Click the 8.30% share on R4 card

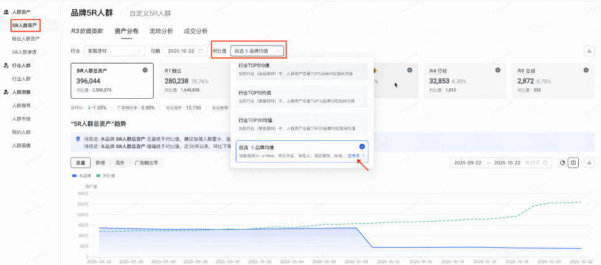coord(460,82)
